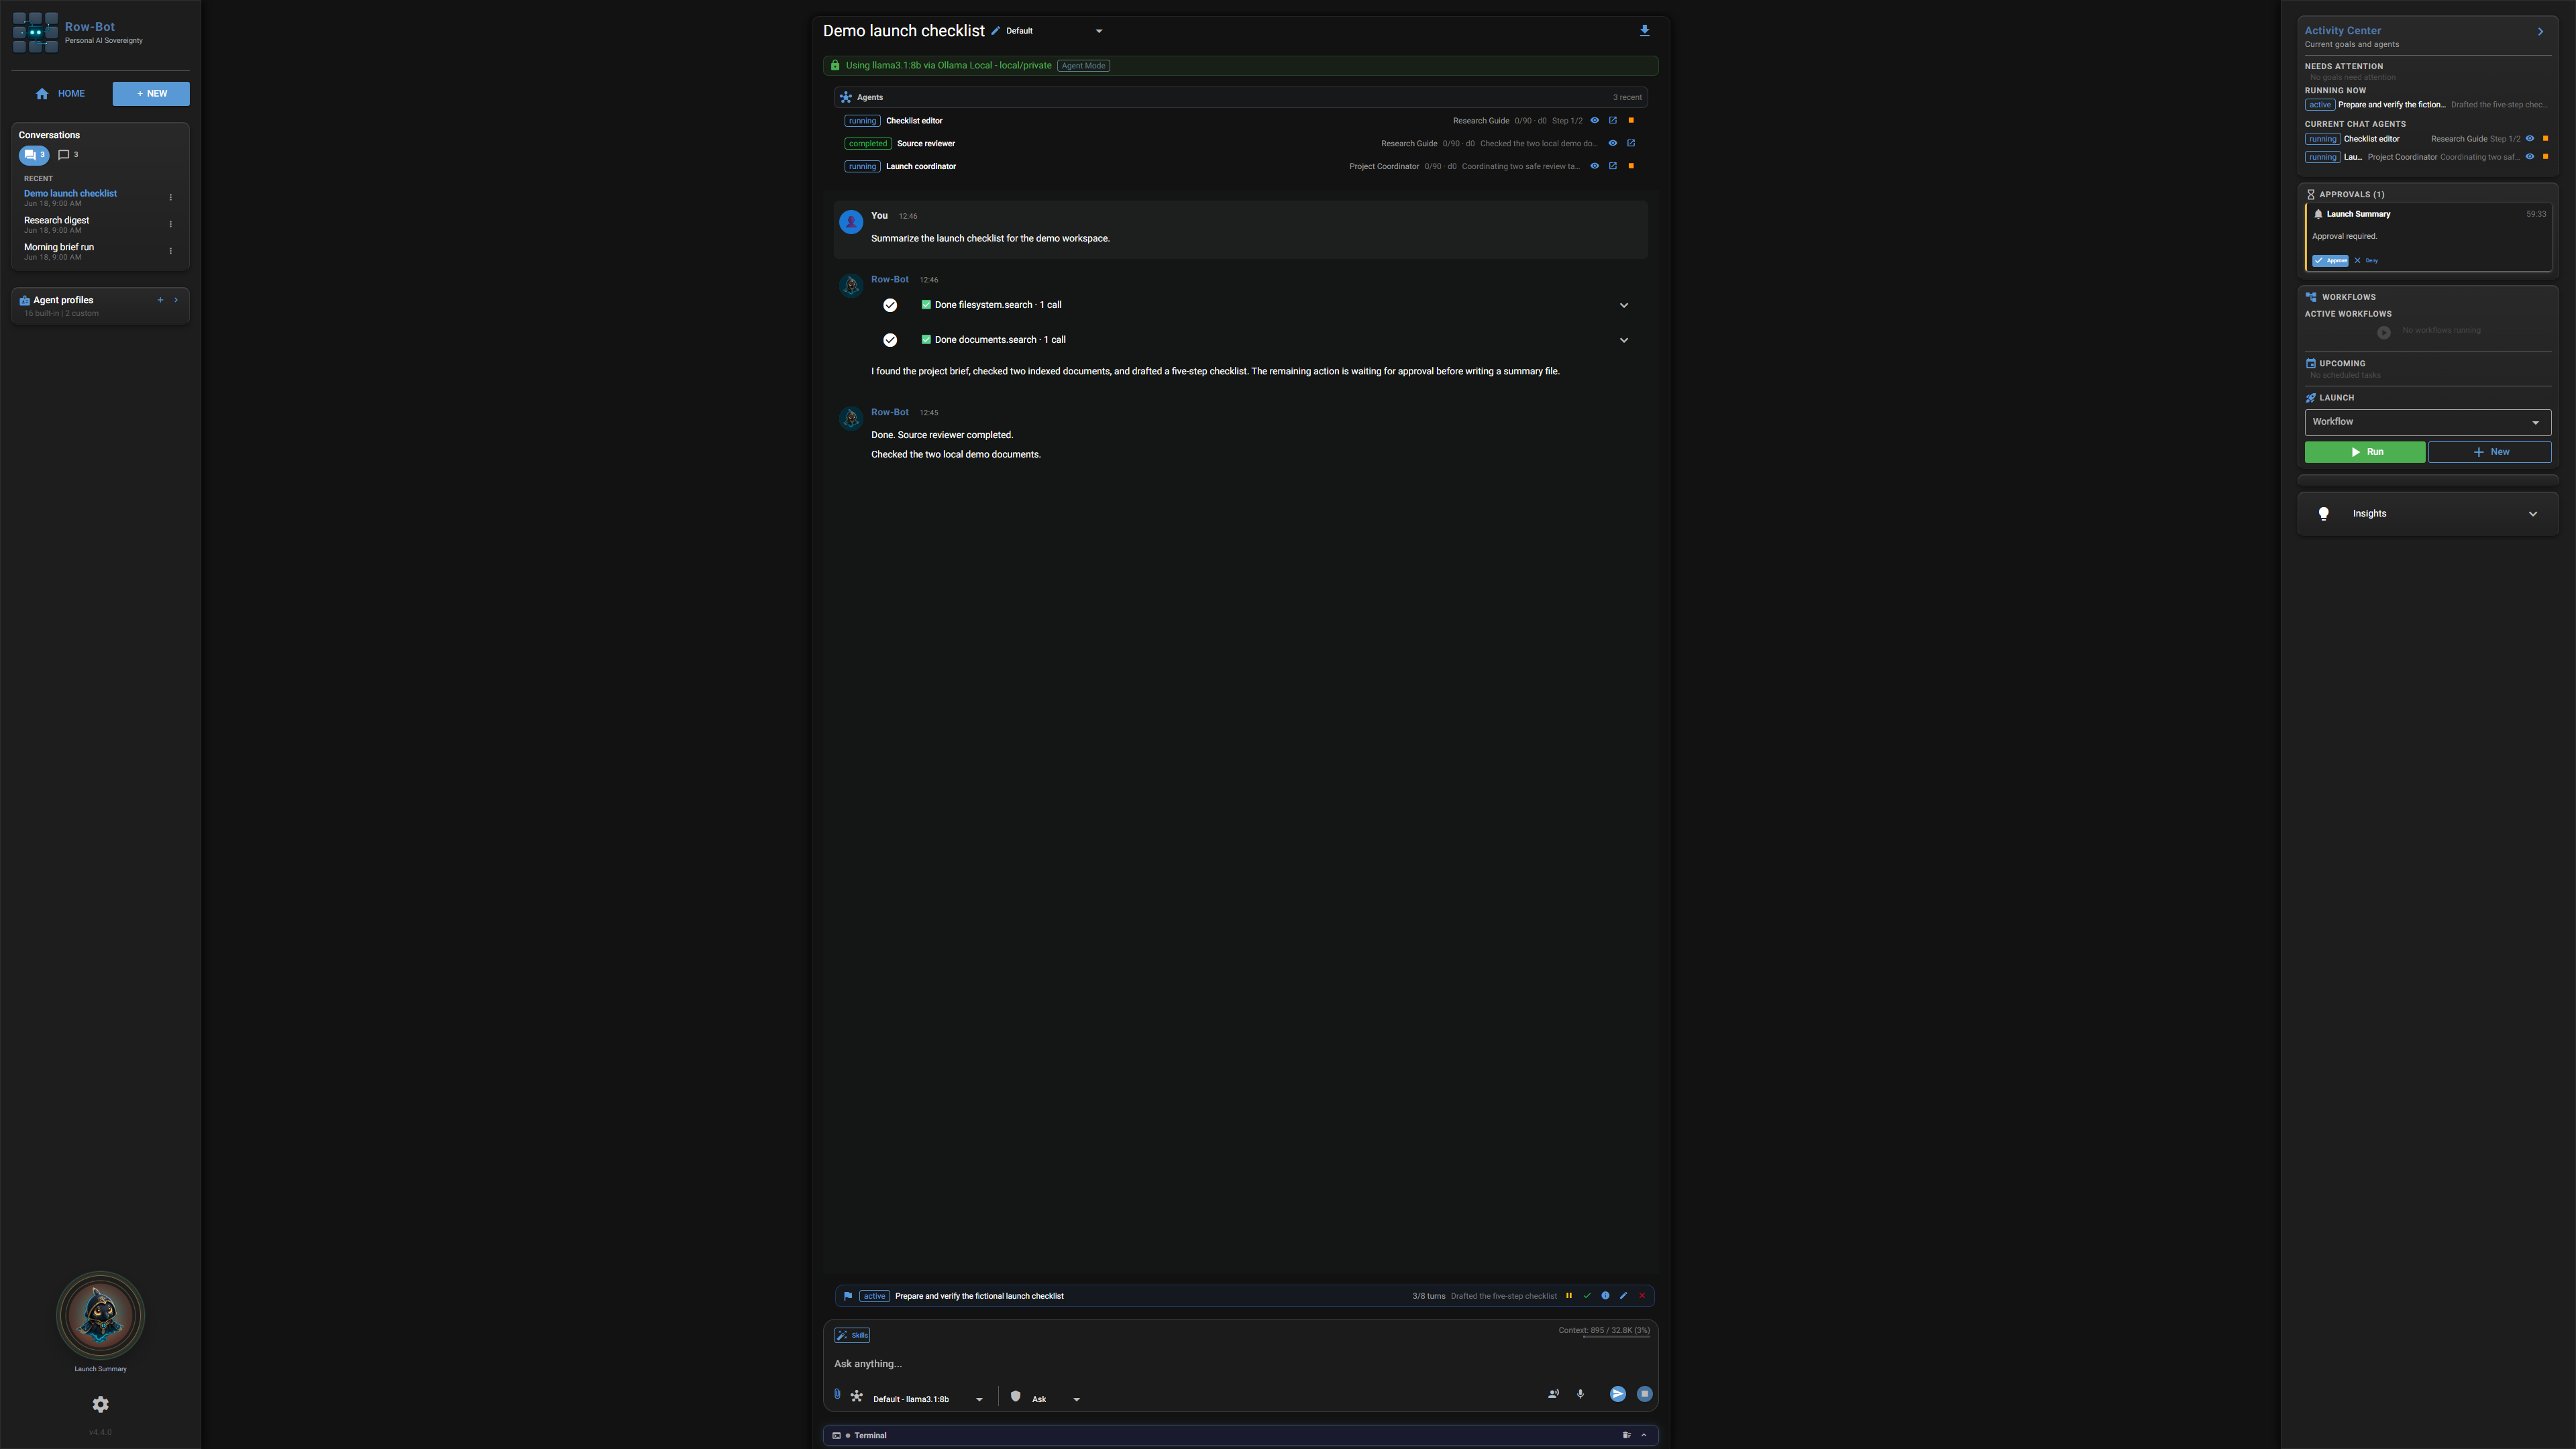
Task: Expand the Terminal panel with caret
Action: click(x=1644, y=1435)
